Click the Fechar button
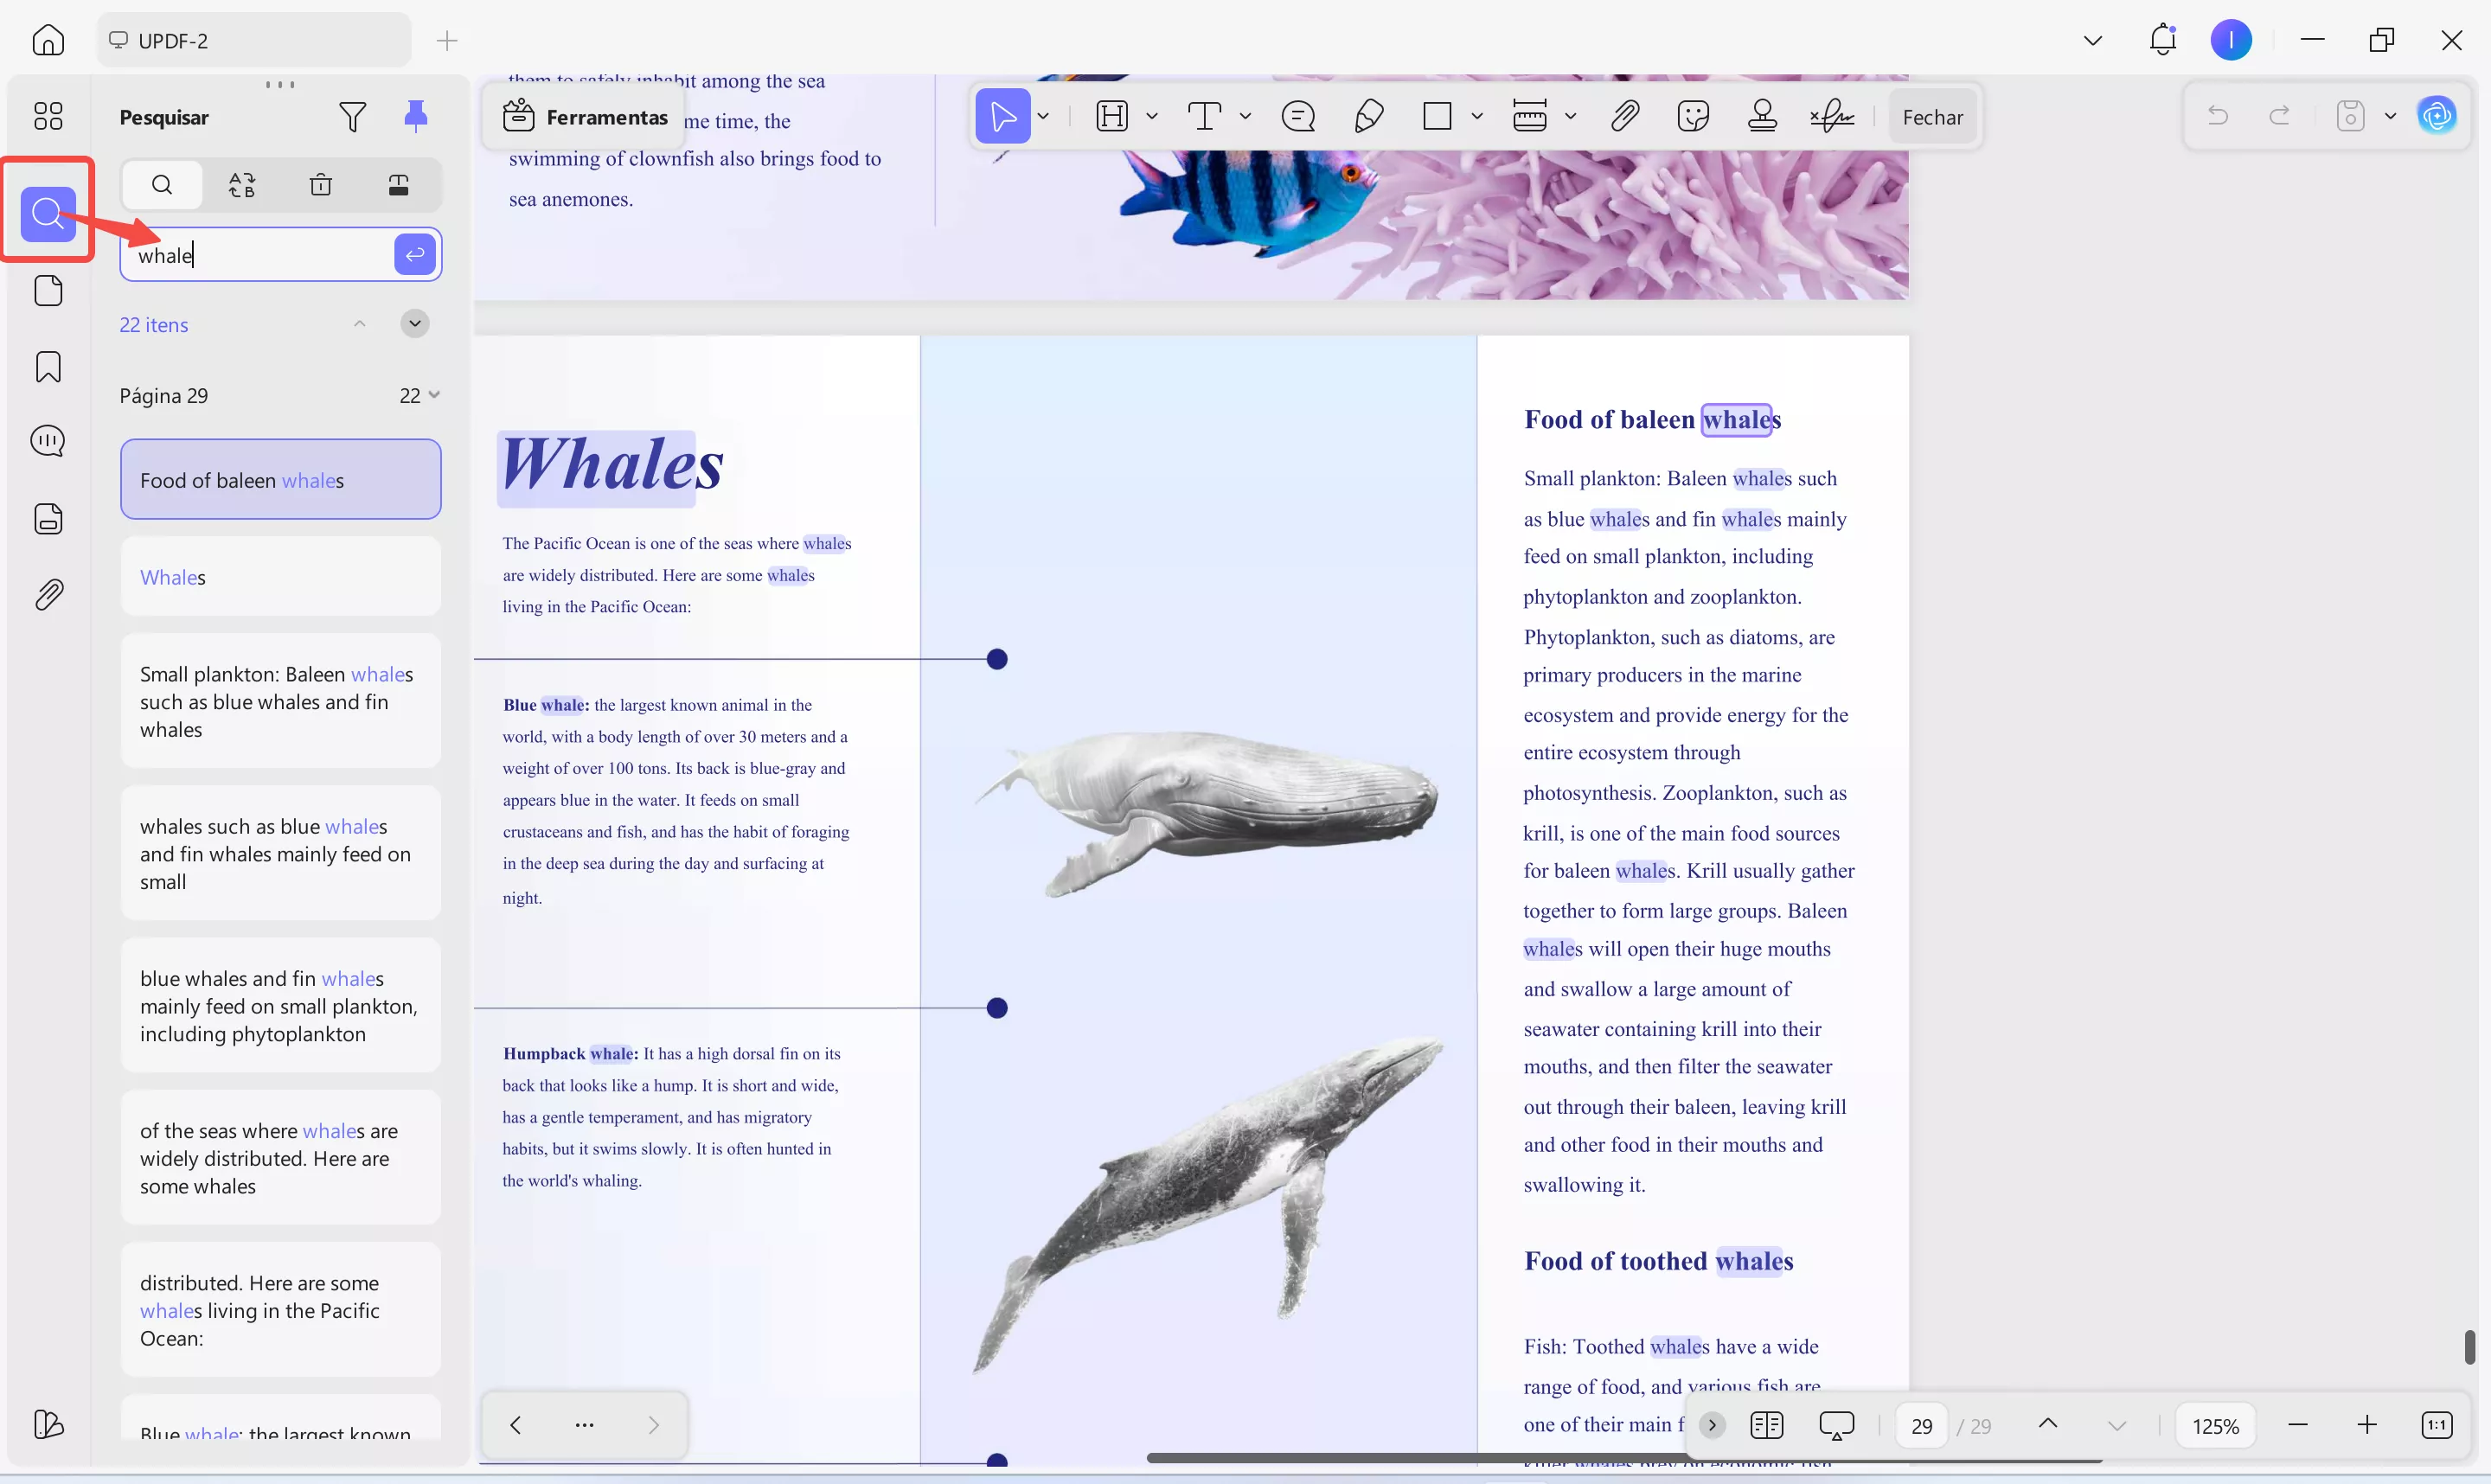This screenshot has width=2491, height=1484. coord(1932,117)
